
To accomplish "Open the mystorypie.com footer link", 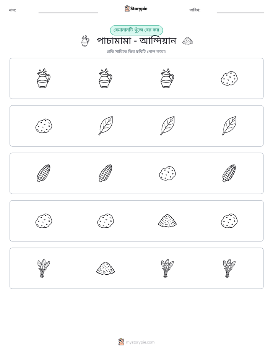I will pyautogui.click(x=136, y=342).
